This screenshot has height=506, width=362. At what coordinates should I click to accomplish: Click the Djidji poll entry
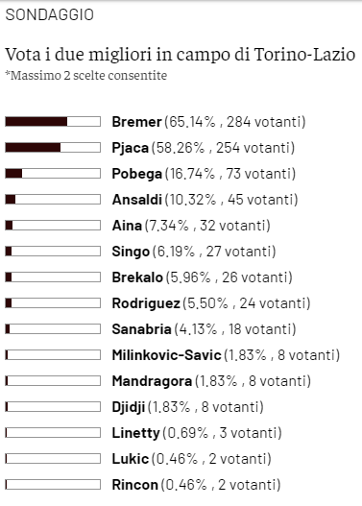tap(188, 407)
